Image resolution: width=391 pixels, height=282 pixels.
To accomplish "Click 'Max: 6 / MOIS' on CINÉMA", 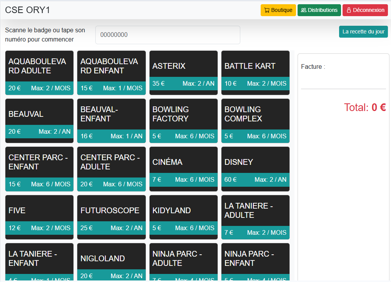I will point(195,180).
